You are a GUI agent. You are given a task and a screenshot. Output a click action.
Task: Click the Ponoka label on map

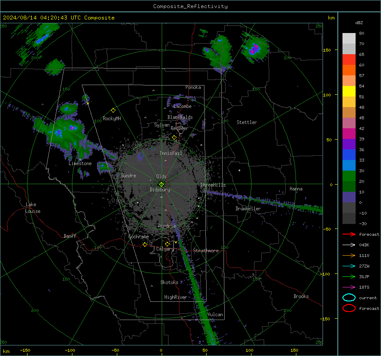point(193,87)
